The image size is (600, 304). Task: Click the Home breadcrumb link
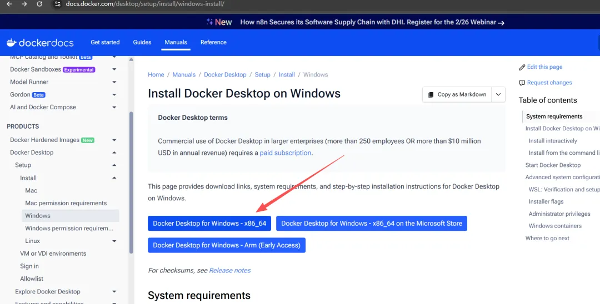[156, 75]
